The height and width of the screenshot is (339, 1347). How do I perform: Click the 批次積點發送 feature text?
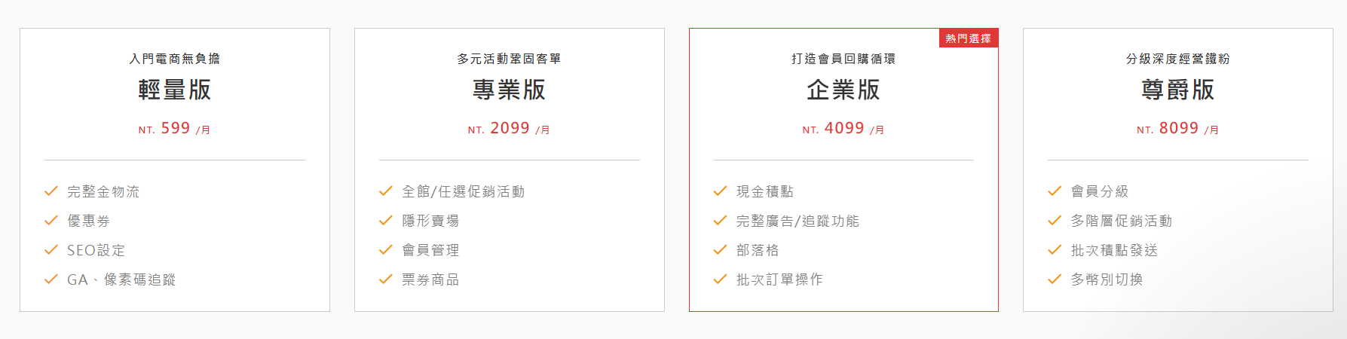pos(1114,250)
